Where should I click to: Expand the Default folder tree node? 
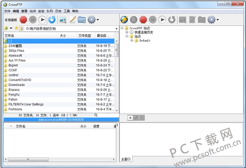tap(132, 40)
